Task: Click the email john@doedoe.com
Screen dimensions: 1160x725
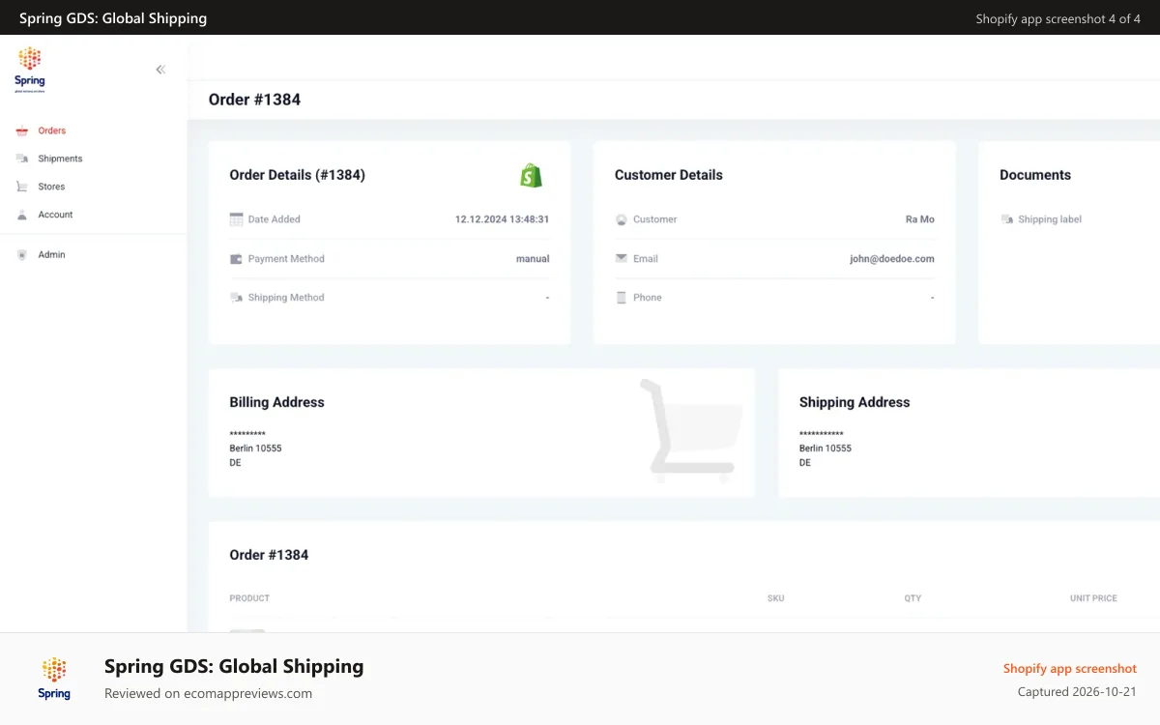Action: tap(892, 259)
